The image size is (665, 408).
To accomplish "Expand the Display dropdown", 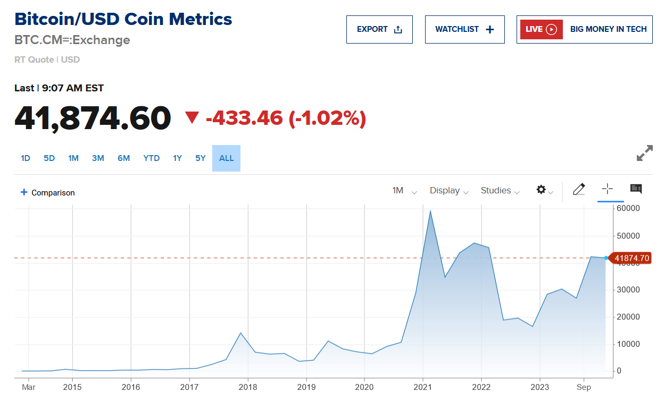I will click(449, 191).
